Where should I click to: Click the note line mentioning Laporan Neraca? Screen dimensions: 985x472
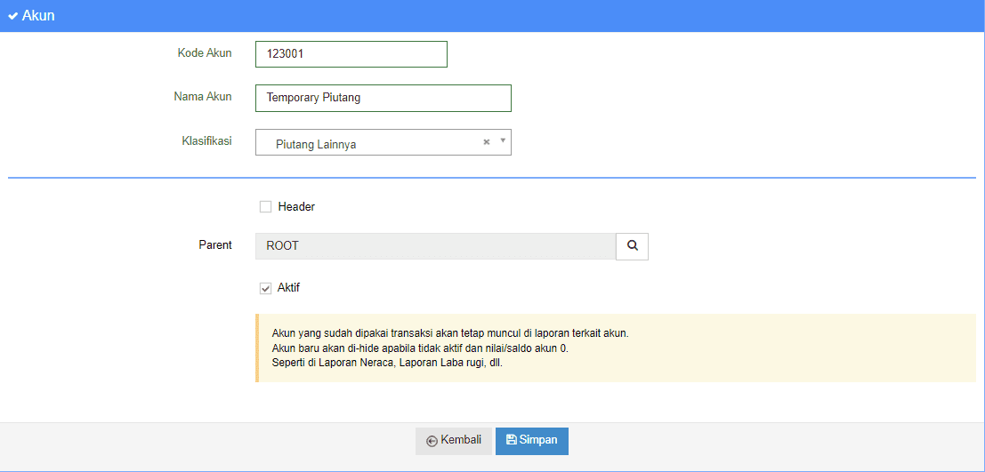point(387,363)
